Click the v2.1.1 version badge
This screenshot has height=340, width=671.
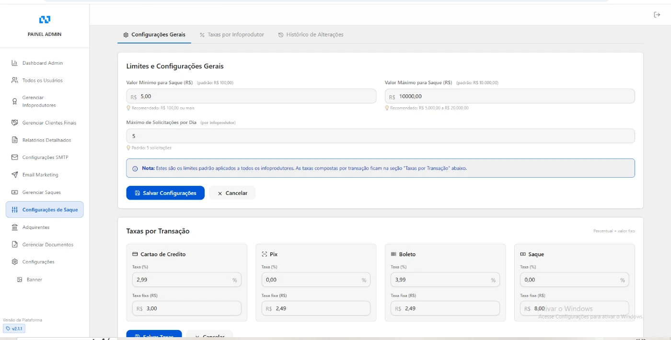(x=14, y=329)
